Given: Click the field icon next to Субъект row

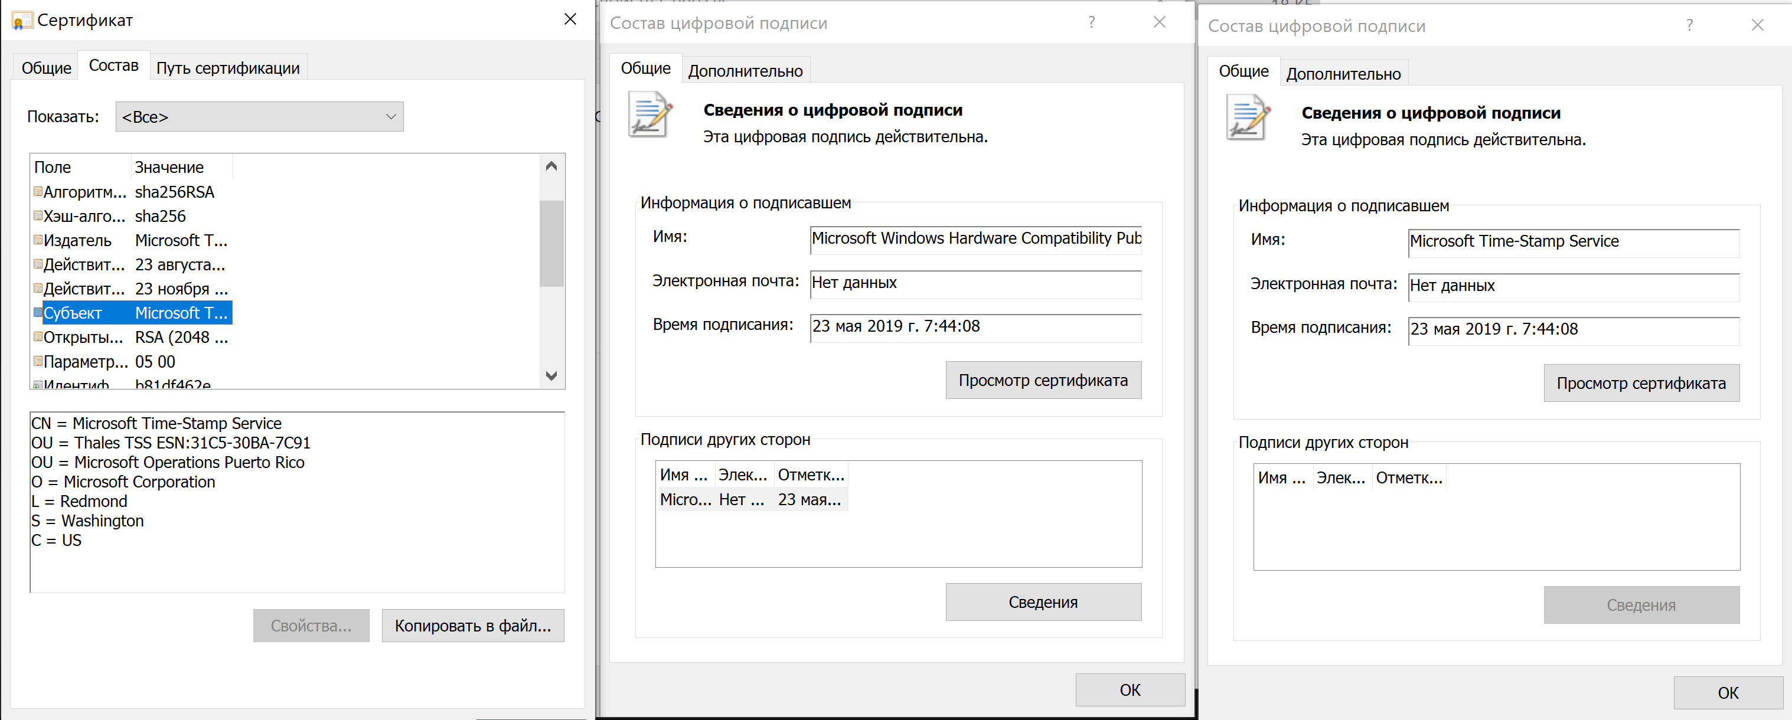Looking at the screenshot, I should [38, 312].
